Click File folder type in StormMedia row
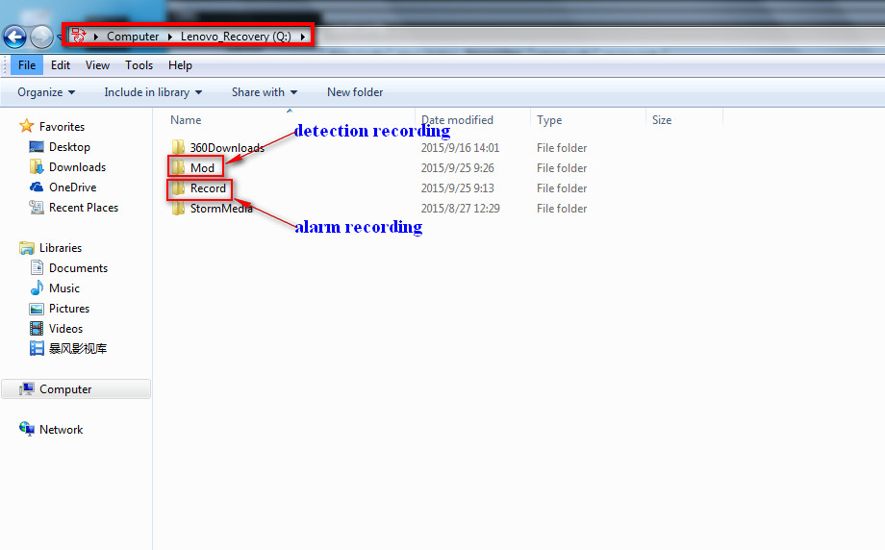Viewport: 885px width, 550px height. [x=562, y=209]
